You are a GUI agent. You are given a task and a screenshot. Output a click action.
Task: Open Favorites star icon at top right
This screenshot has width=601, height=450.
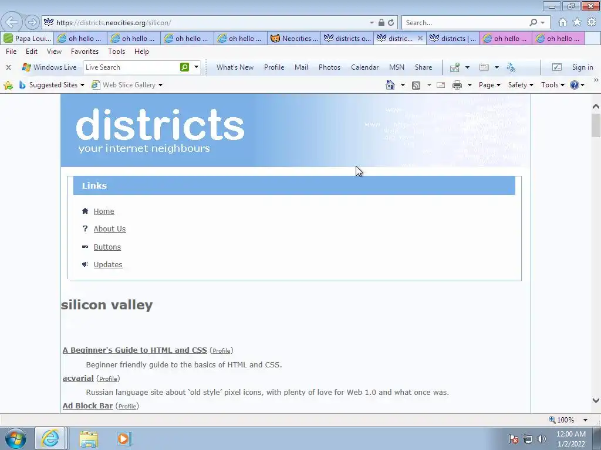point(577,22)
